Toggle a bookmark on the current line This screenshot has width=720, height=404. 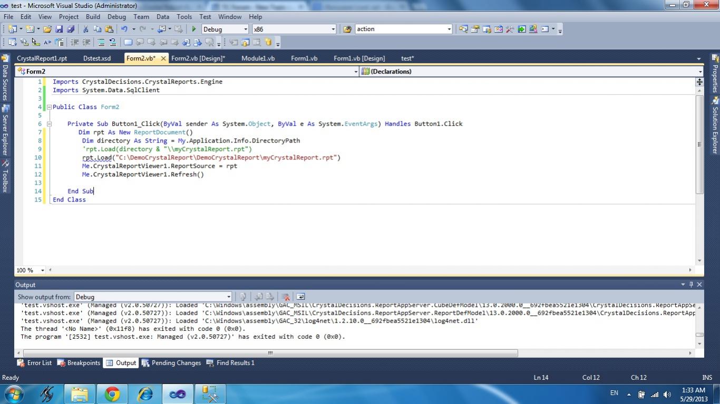pyautogui.click(x=128, y=42)
